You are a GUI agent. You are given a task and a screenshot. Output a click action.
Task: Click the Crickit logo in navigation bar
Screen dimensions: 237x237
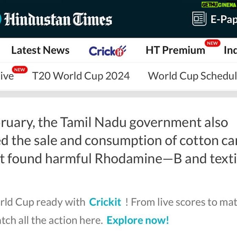[107, 51]
